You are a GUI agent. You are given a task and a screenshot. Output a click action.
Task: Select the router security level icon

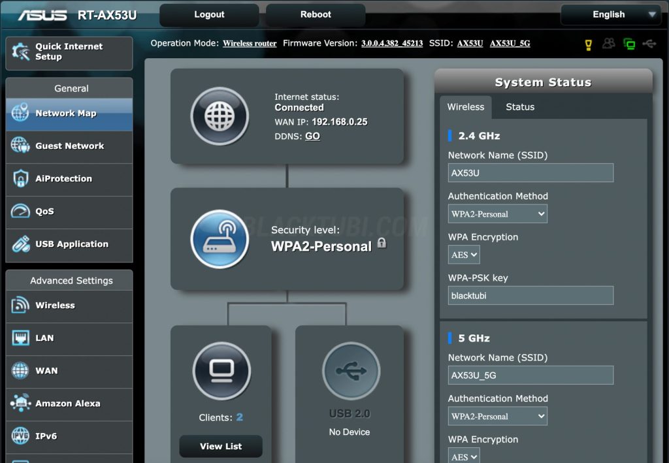pyautogui.click(x=220, y=239)
